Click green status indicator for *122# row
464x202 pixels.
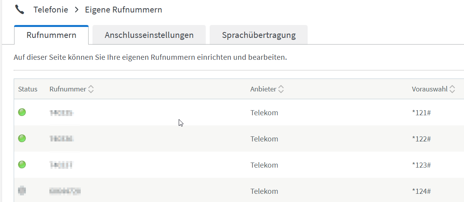[x=22, y=138]
